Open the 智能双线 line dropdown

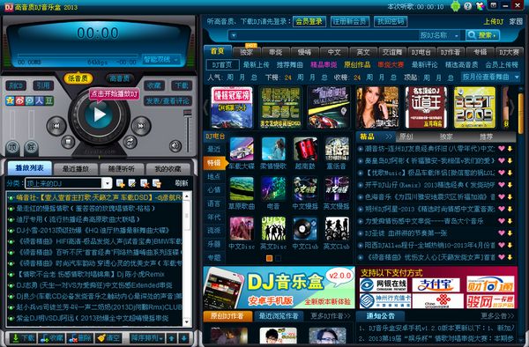coord(161,60)
